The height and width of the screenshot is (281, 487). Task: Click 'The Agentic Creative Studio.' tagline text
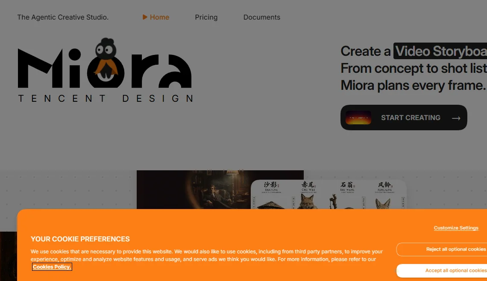(63, 17)
